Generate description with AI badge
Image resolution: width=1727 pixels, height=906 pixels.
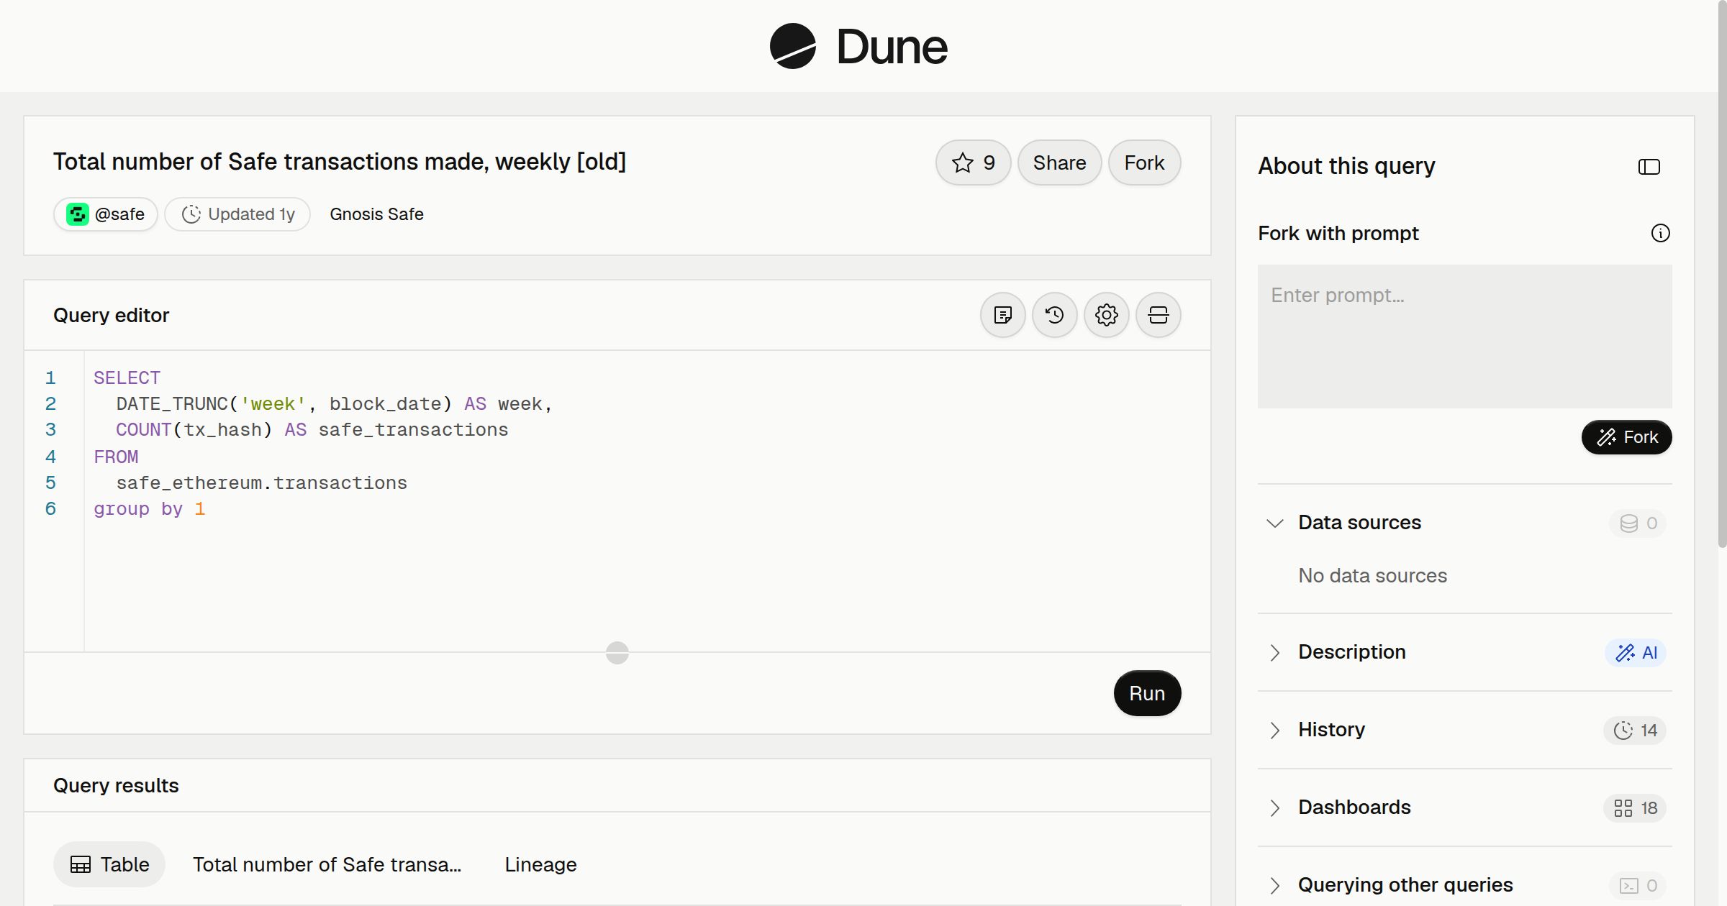(1635, 653)
